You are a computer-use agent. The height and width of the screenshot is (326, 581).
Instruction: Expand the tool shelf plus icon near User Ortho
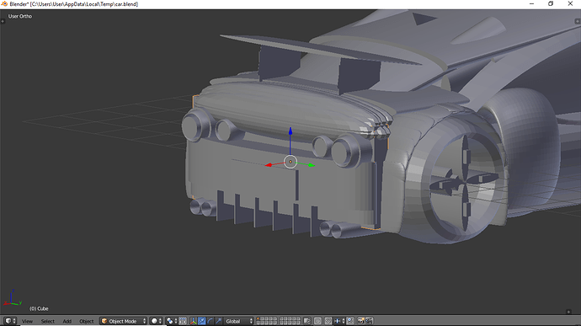pos(3,21)
